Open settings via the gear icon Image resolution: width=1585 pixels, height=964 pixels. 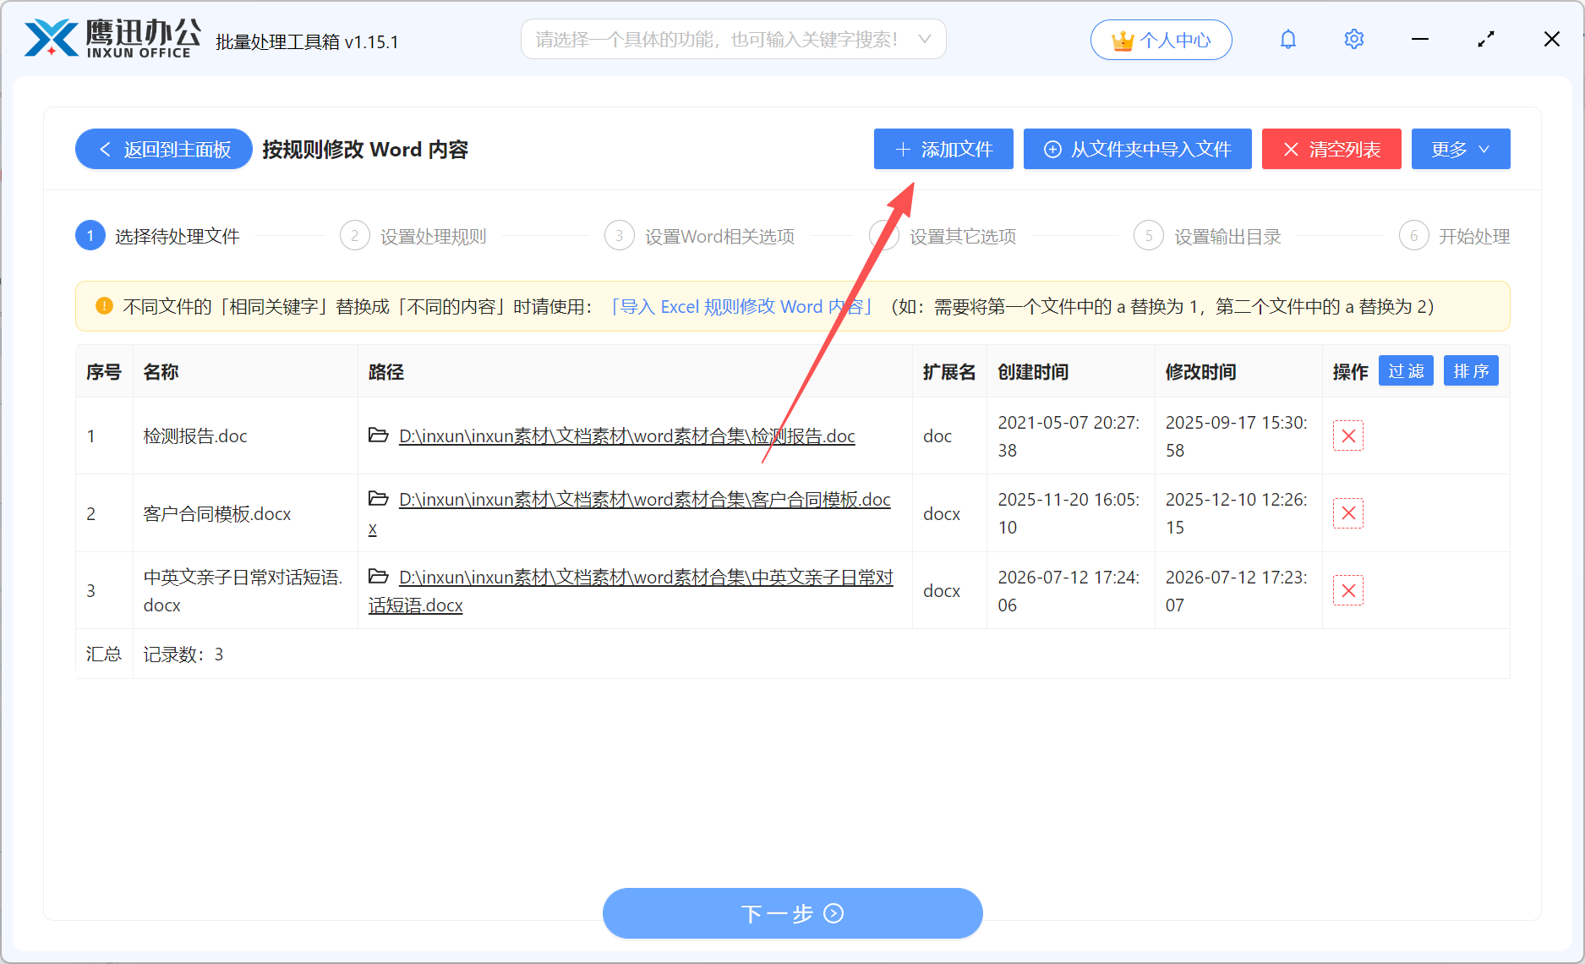click(1353, 40)
